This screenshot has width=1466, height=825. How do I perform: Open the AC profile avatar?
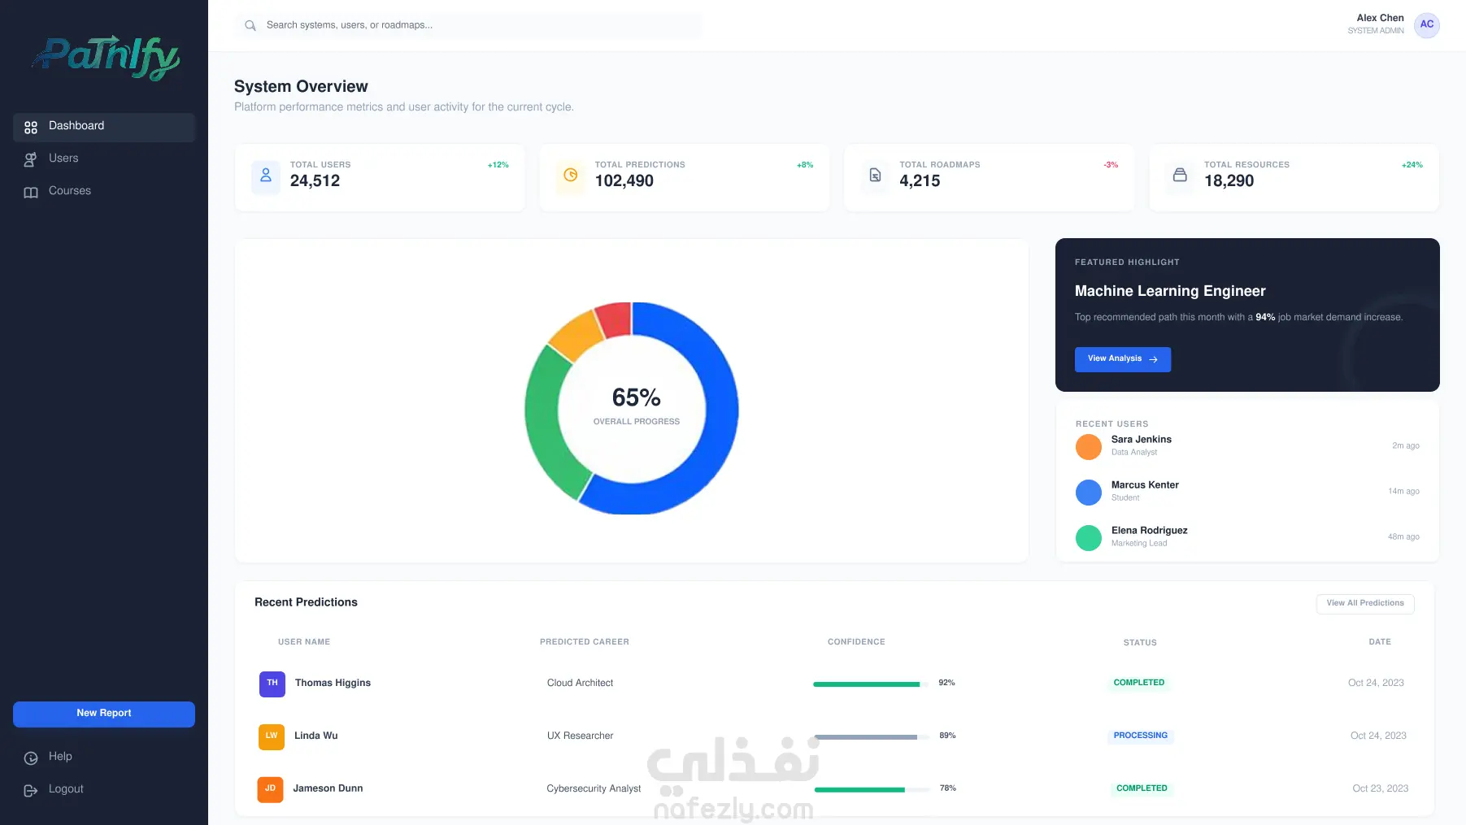point(1426,25)
